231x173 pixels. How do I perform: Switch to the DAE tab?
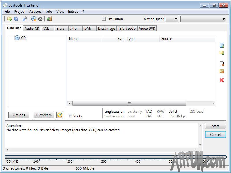pos(89,28)
